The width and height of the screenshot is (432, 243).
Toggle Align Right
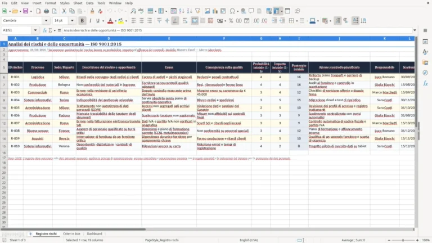(x=150, y=21)
